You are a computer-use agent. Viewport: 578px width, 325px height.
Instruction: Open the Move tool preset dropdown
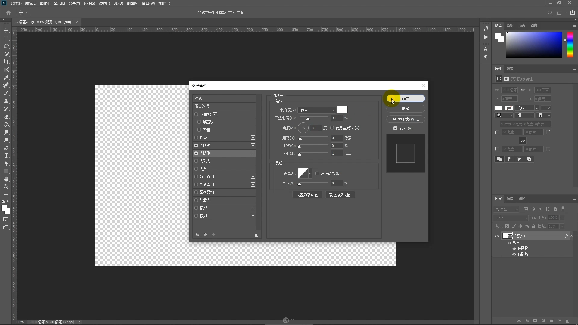point(27,13)
